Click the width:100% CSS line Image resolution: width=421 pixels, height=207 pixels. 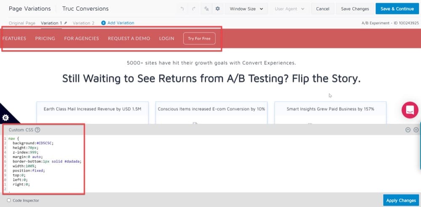(24, 166)
